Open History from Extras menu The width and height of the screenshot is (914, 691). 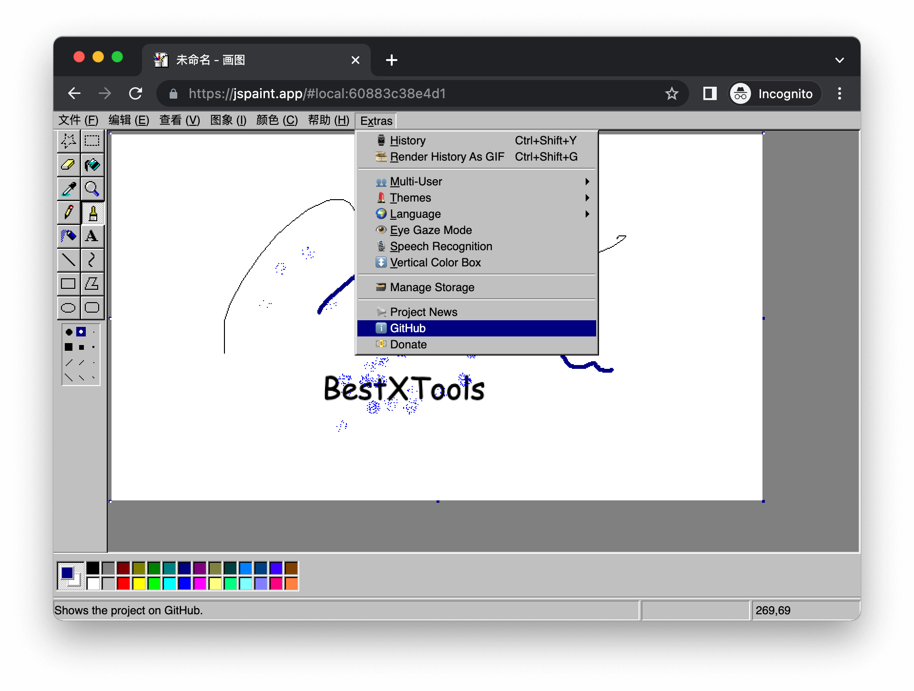click(x=477, y=141)
